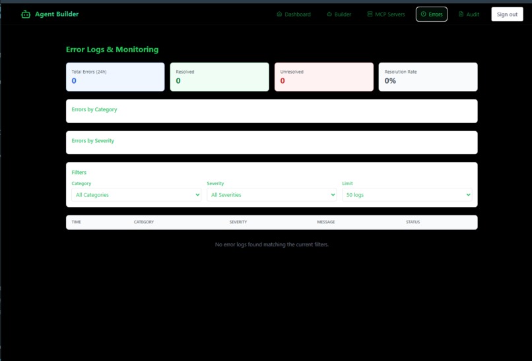This screenshot has height=361, width=532.
Task: Click the Builder robot icon in navbar
Action: point(329,14)
